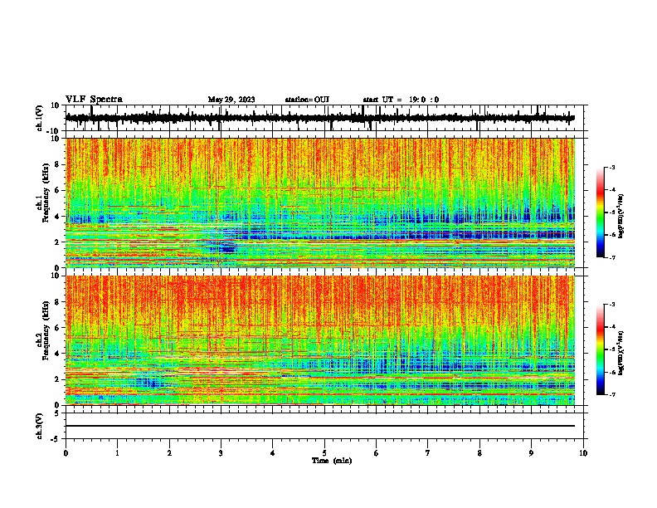The width and height of the screenshot is (657, 508).
Task: Click the "4" kHz tick of ch.1 spectrogram
Action: [x=58, y=217]
